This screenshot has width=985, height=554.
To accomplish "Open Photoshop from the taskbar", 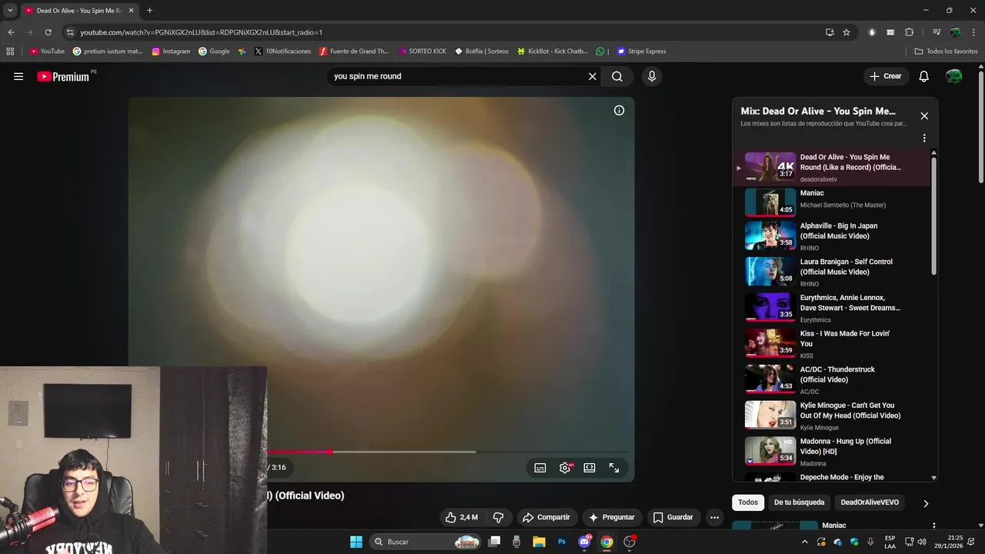I will pyautogui.click(x=562, y=542).
